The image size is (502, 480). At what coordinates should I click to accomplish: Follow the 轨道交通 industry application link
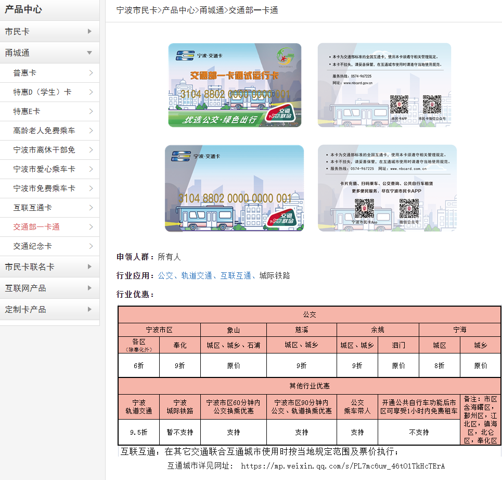coord(197,275)
